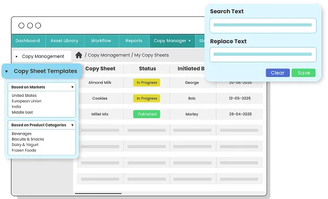Screen dimensions: 328x199
Task: Click the In Progress badge for Almond Milk
Action: (147, 83)
